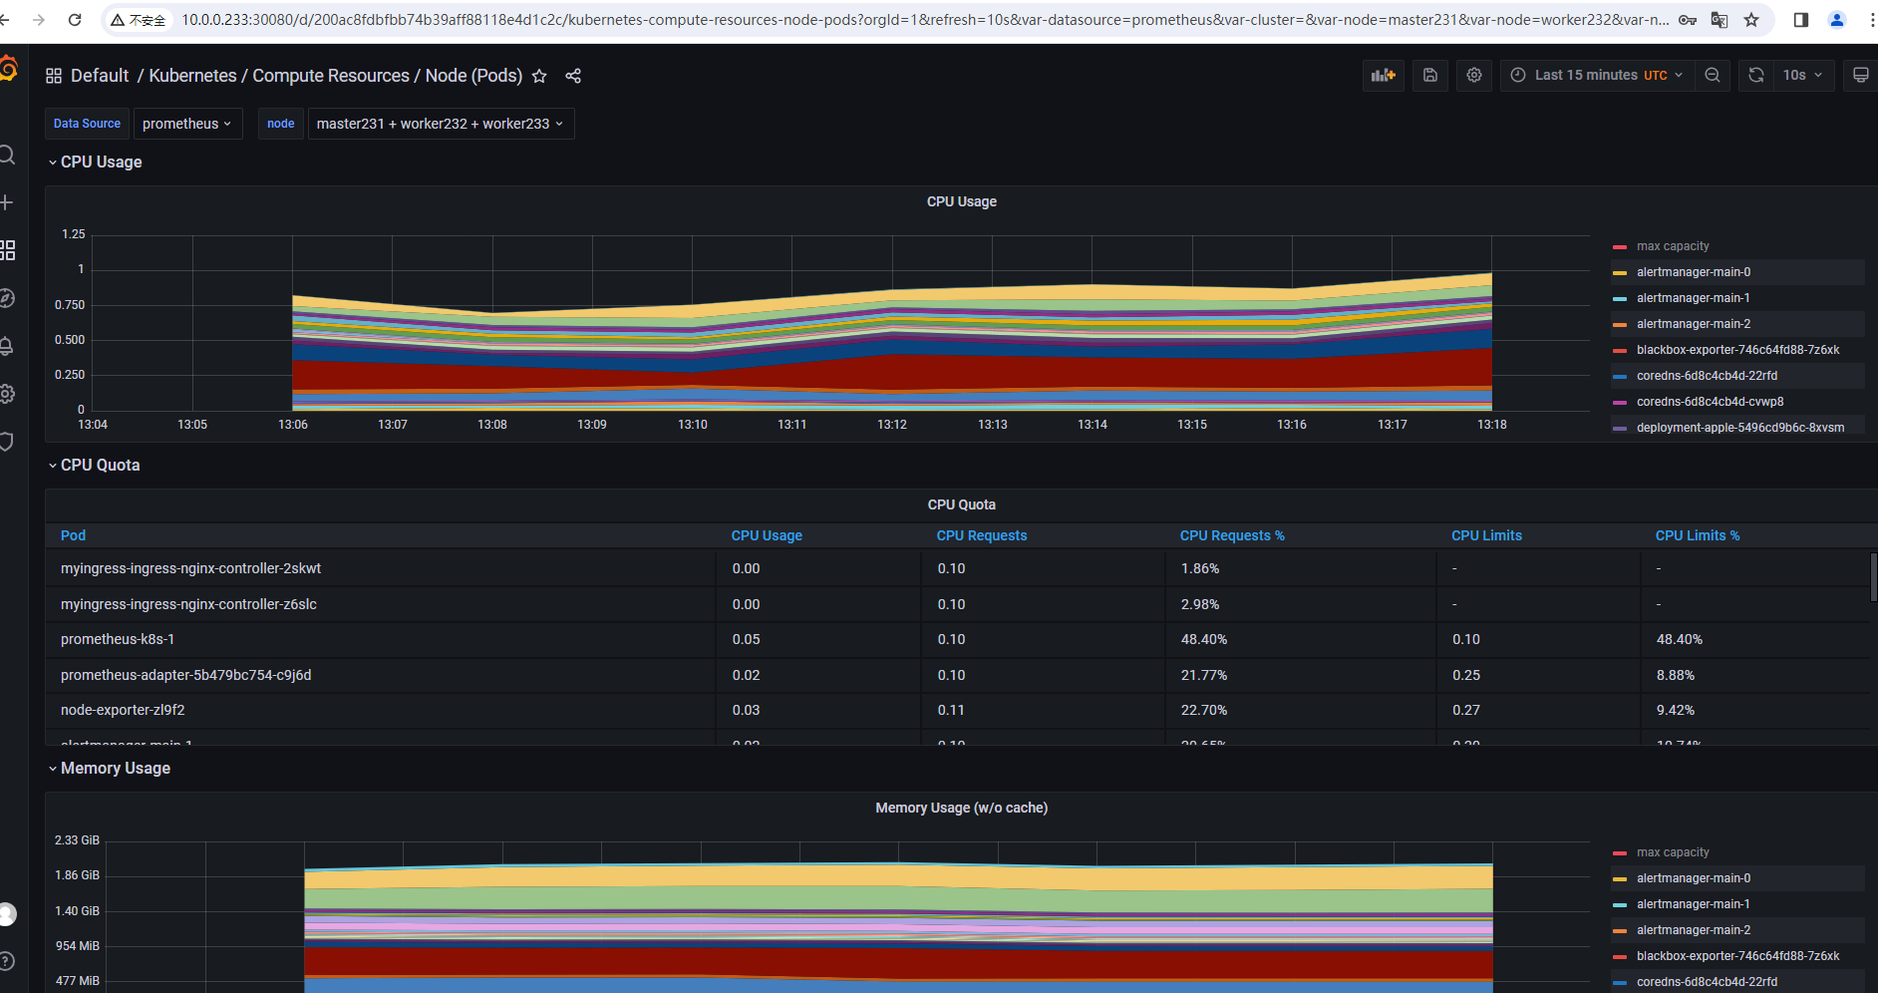
Task: Refresh the dashboard now
Action: pos(1756,75)
